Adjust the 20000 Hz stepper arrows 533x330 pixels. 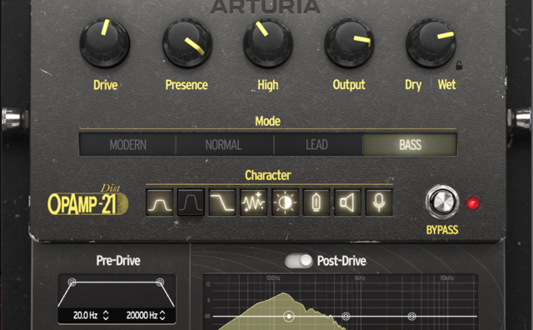pyautogui.click(x=162, y=315)
